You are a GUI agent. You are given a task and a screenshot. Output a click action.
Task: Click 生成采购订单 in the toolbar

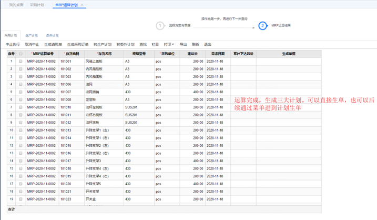tap(78, 45)
